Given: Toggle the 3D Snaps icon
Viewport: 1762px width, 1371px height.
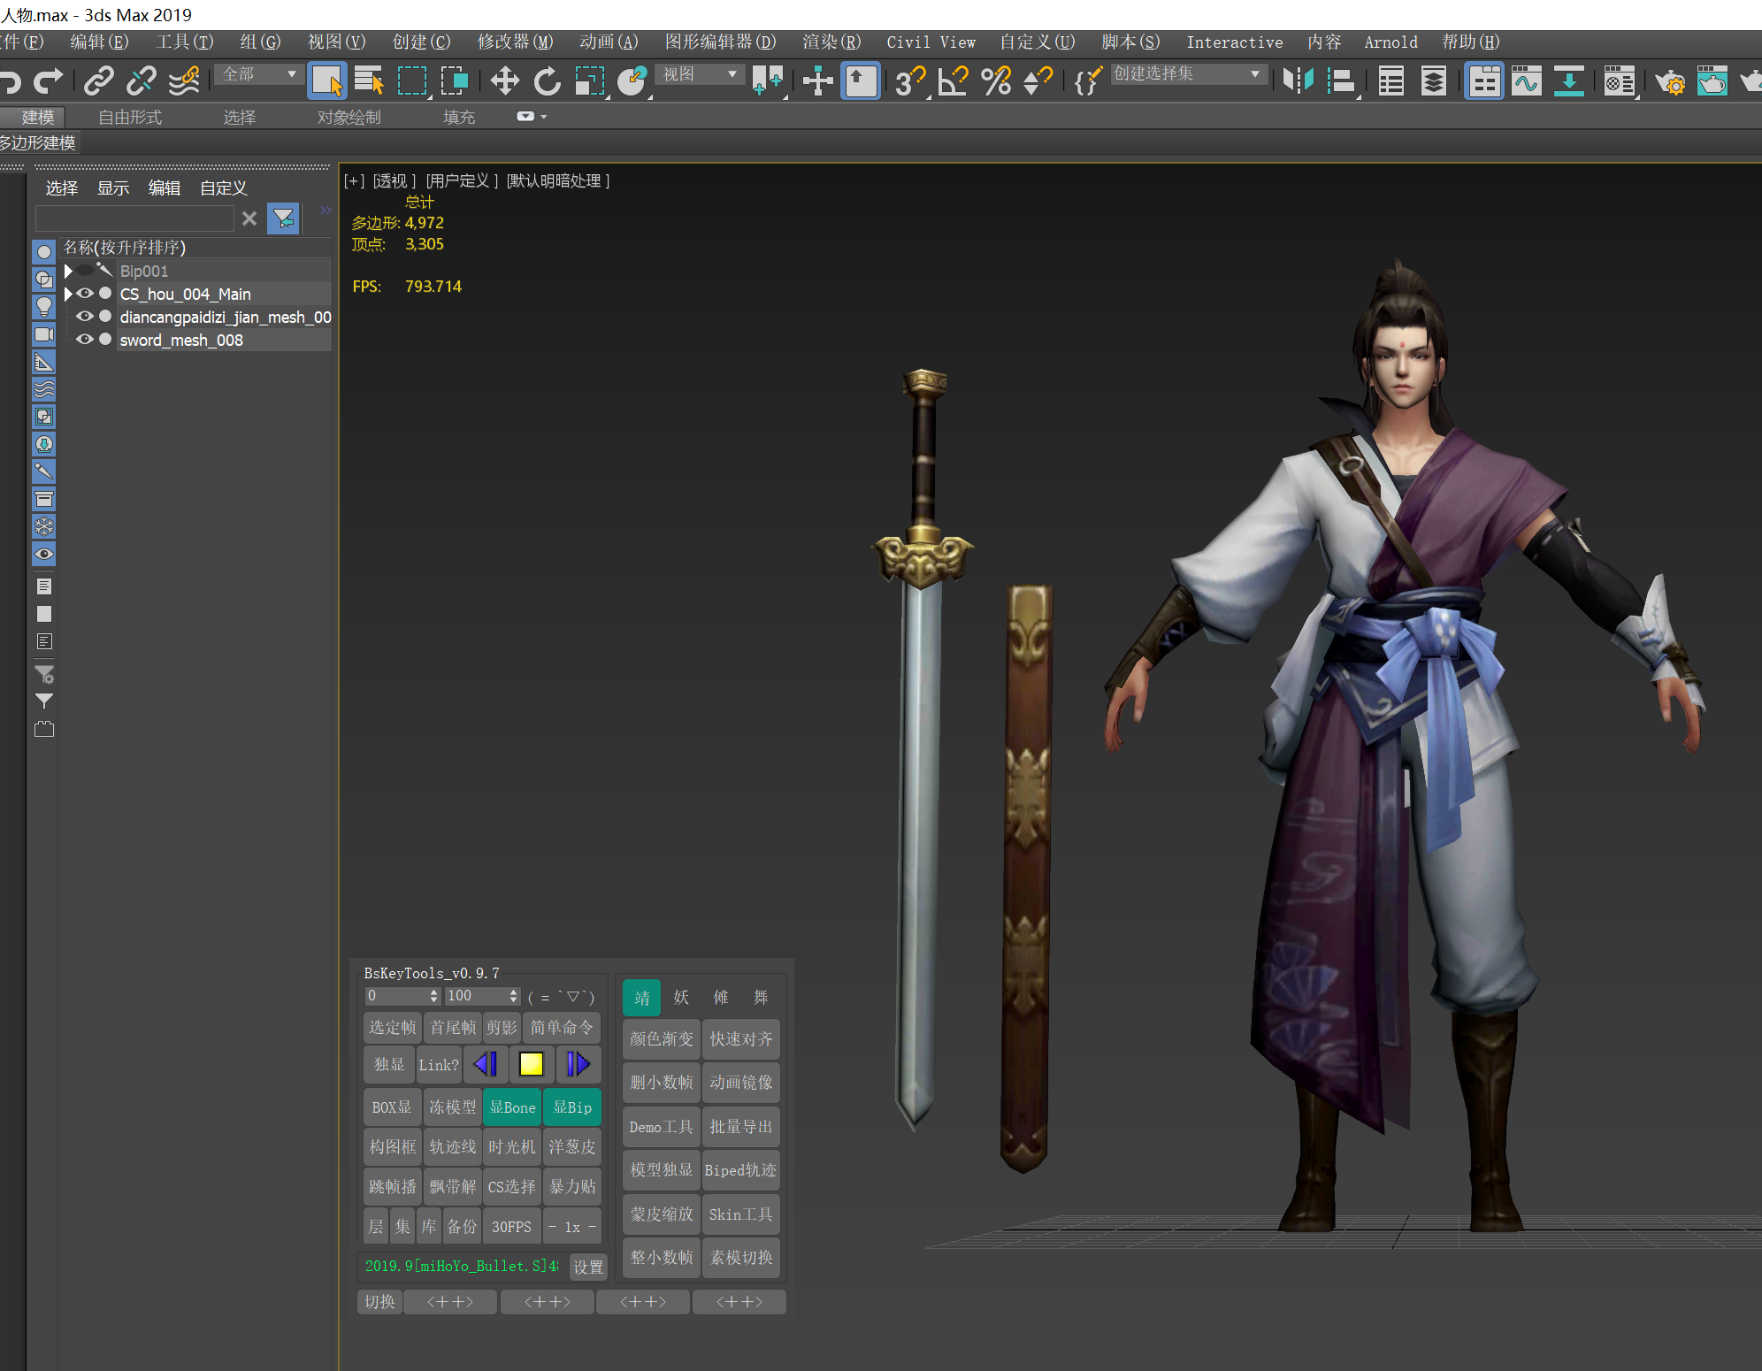Looking at the screenshot, I should point(910,81).
